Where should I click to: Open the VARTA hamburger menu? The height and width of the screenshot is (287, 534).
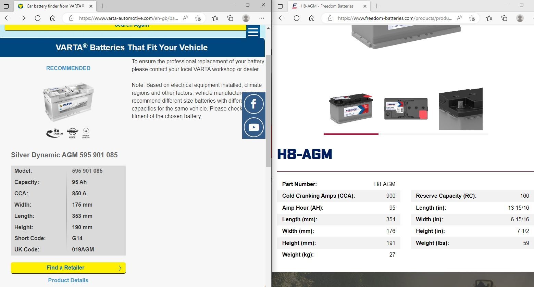point(253,32)
